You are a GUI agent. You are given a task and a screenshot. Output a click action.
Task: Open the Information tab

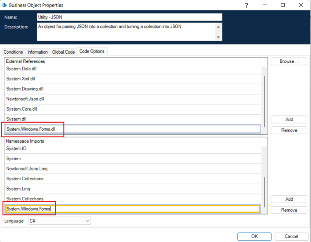pyautogui.click(x=37, y=52)
